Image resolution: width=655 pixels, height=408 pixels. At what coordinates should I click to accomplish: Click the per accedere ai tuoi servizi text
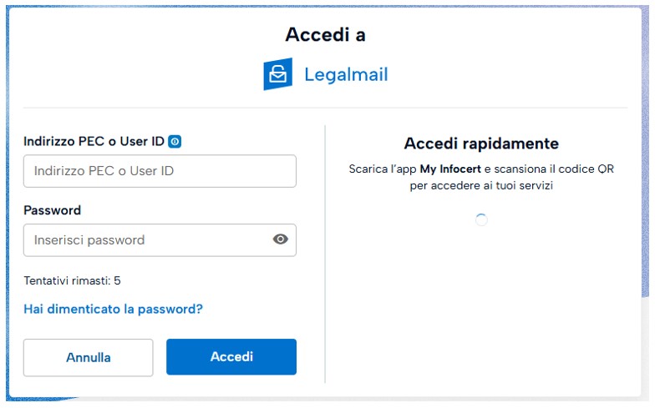481,185
